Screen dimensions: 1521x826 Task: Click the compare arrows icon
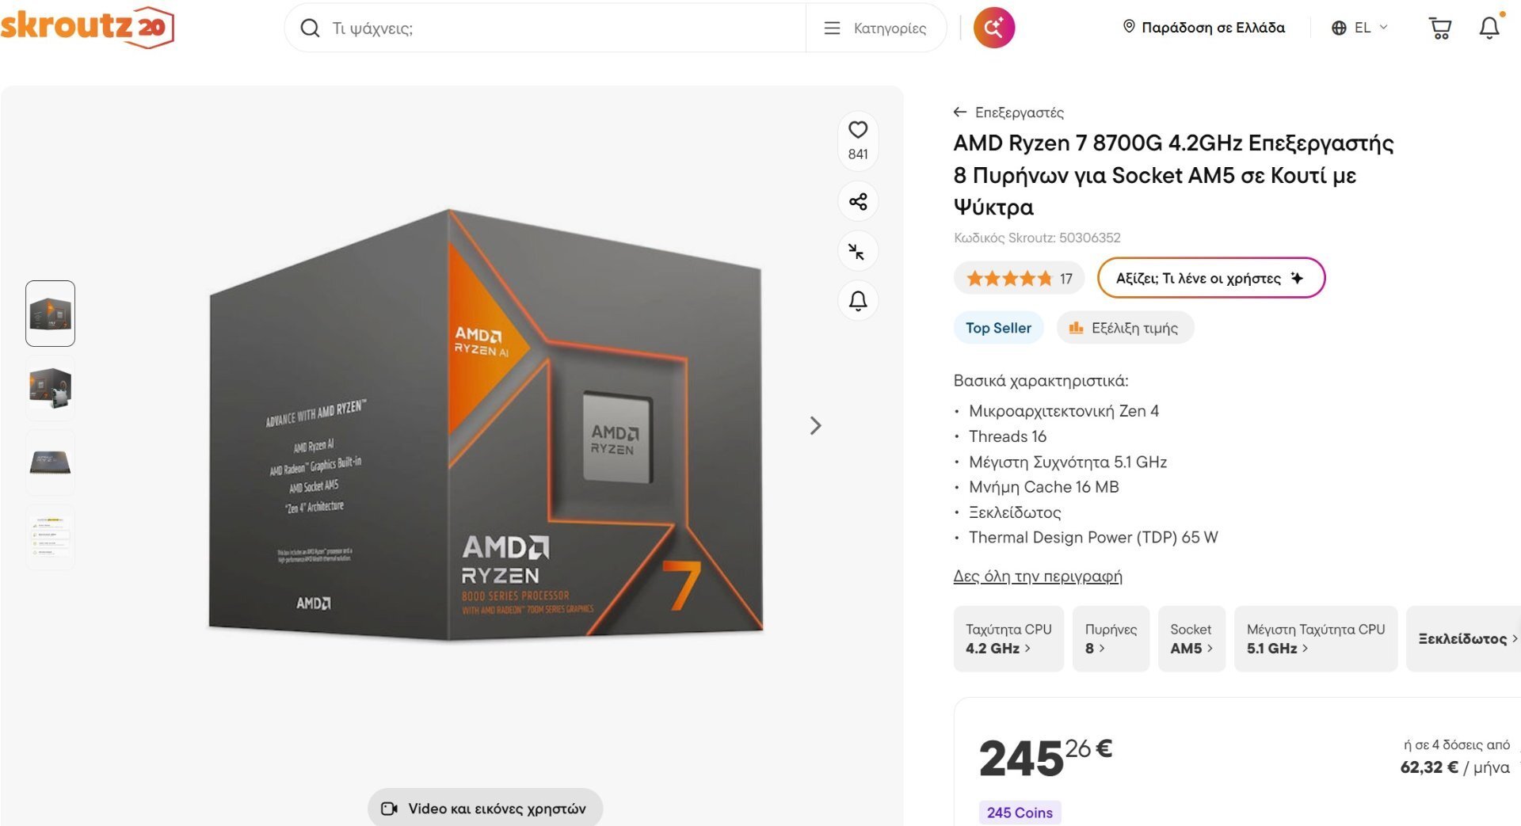[x=857, y=252]
